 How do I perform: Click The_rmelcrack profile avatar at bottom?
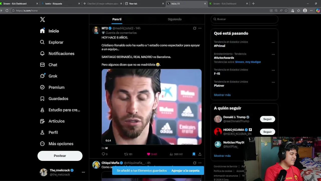pos(44,172)
